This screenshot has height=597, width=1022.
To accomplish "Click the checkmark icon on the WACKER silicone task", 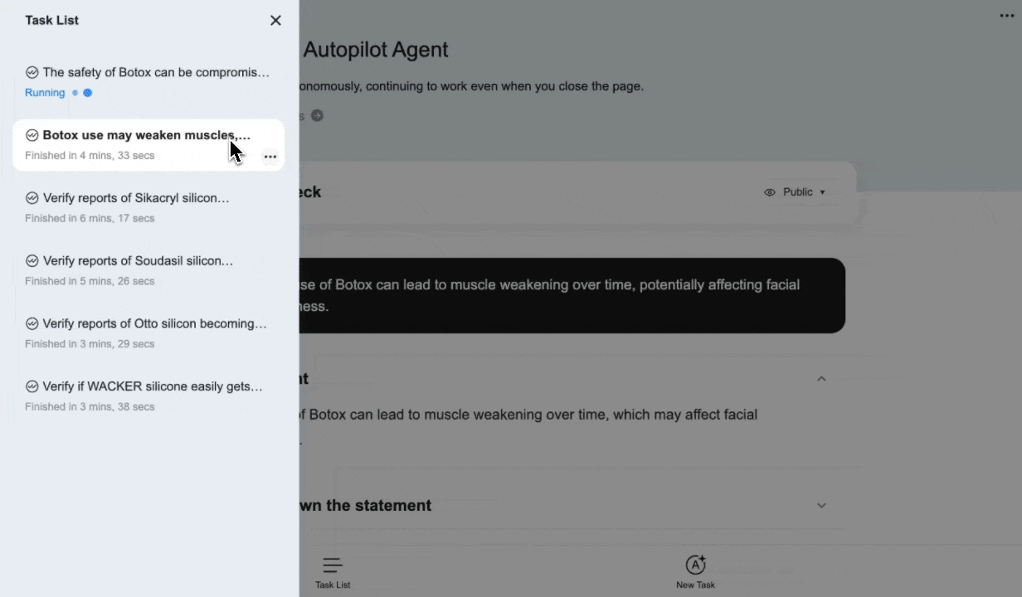I will tap(32, 386).
